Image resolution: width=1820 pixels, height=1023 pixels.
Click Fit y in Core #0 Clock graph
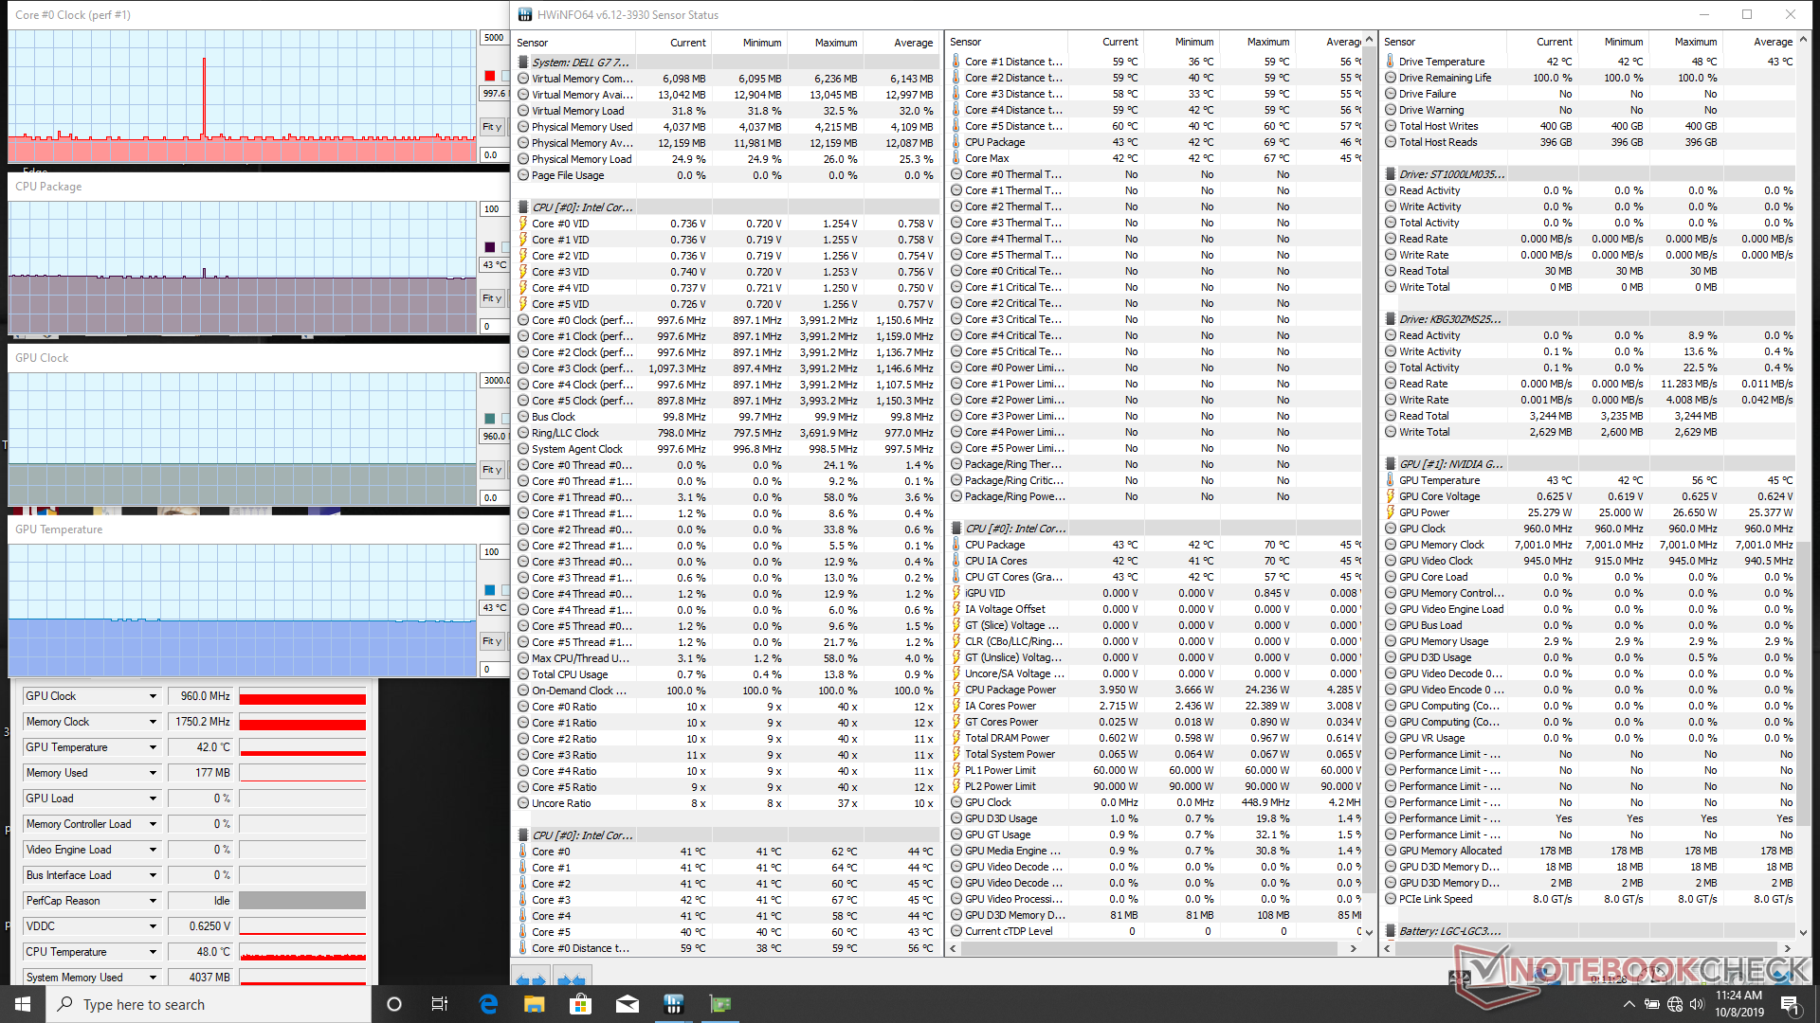click(x=492, y=127)
